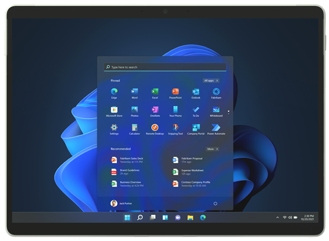
Task: Open the Fabrikam app icon
Action: click(216, 93)
